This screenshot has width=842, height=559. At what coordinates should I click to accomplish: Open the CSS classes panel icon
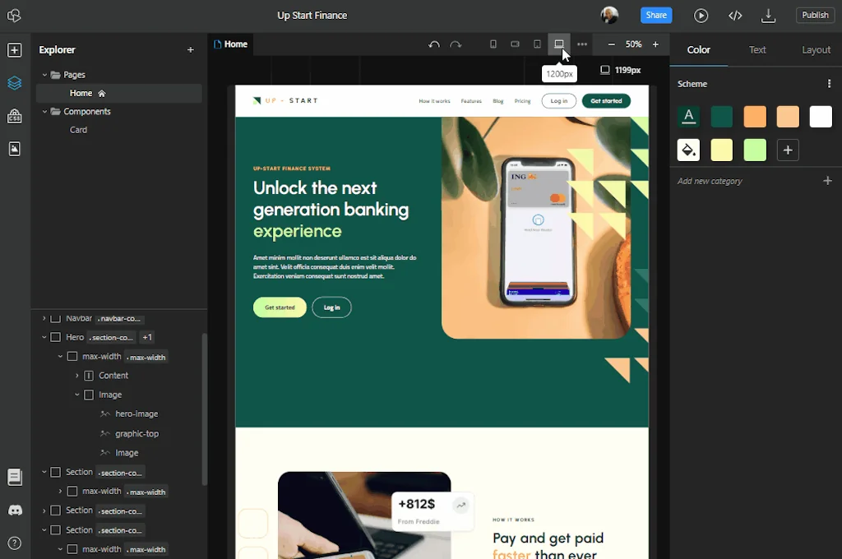(15, 116)
